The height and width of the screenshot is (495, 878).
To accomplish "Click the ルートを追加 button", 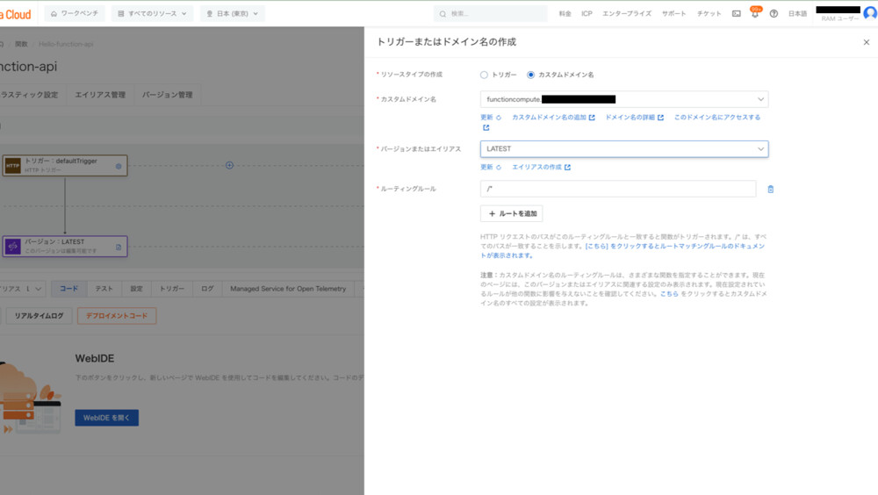I will click(x=511, y=213).
